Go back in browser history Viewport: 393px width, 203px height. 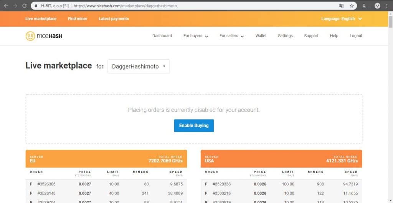tap(6, 5)
